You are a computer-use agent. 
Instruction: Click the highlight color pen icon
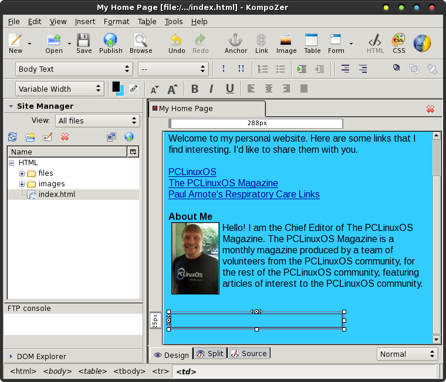click(134, 89)
